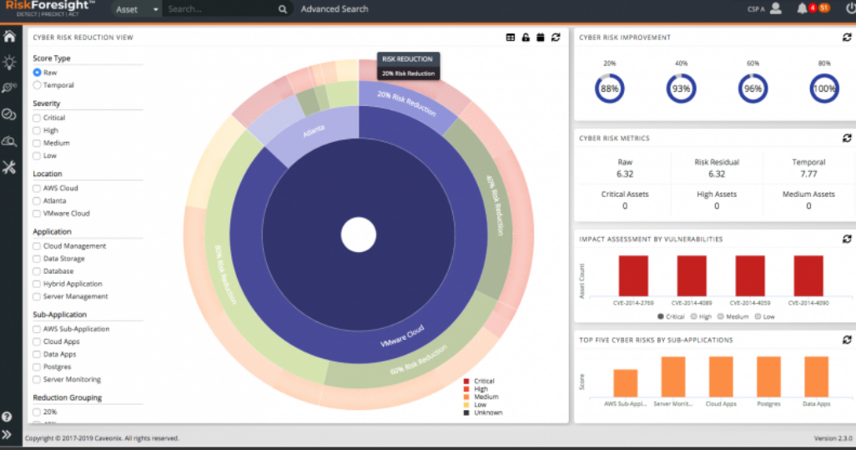Refresh the Cyber Risk Reduction View
Screen dimensions: 856x450
556,37
